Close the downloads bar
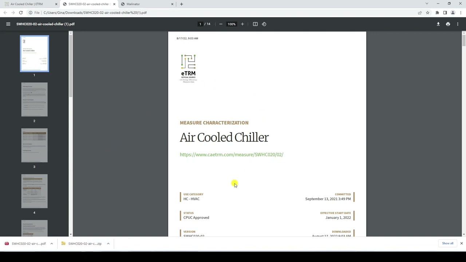The width and height of the screenshot is (466, 262). (461, 243)
